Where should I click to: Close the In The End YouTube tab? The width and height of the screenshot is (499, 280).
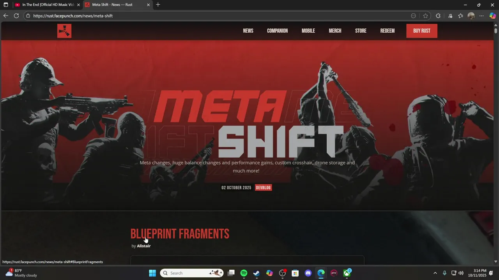[x=78, y=5]
